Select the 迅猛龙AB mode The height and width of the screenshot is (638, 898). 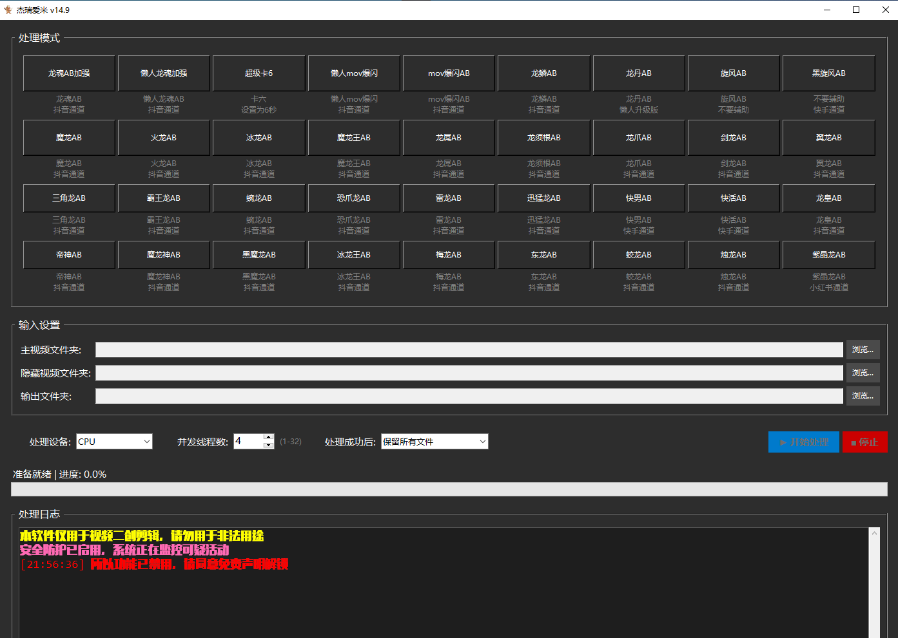543,198
